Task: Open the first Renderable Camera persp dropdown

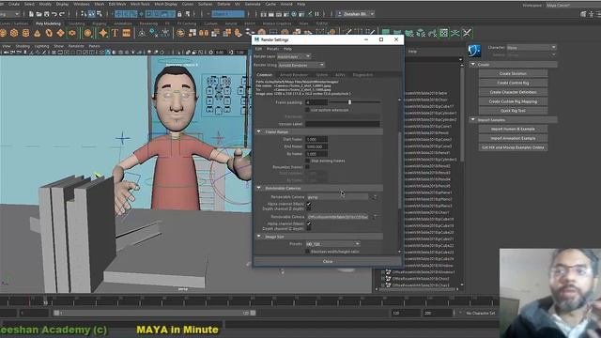Action: click(x=337, y=197)
